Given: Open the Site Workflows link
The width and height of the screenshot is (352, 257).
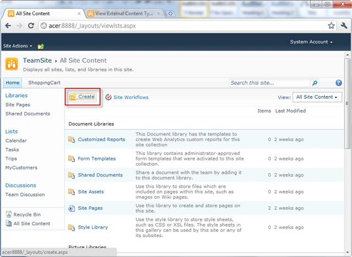Looking at the screenshot, I should (131, 97).
